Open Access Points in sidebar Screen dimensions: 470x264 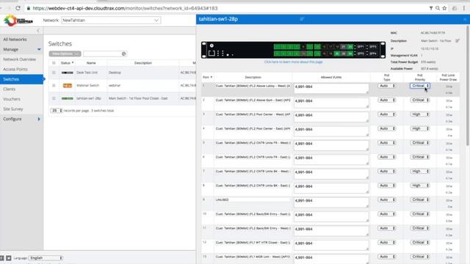point(15,70)
